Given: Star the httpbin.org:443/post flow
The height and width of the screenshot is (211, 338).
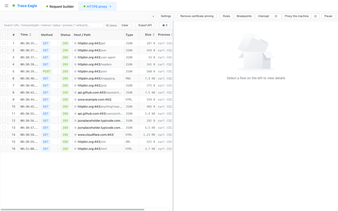Looking at the screenshot, I should (x=75, y=71).
